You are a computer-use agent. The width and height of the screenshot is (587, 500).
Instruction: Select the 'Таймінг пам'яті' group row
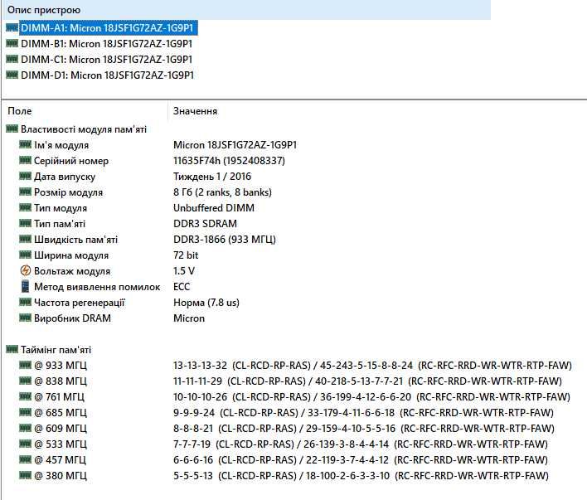pyautogui.click(x=56, y=350)
